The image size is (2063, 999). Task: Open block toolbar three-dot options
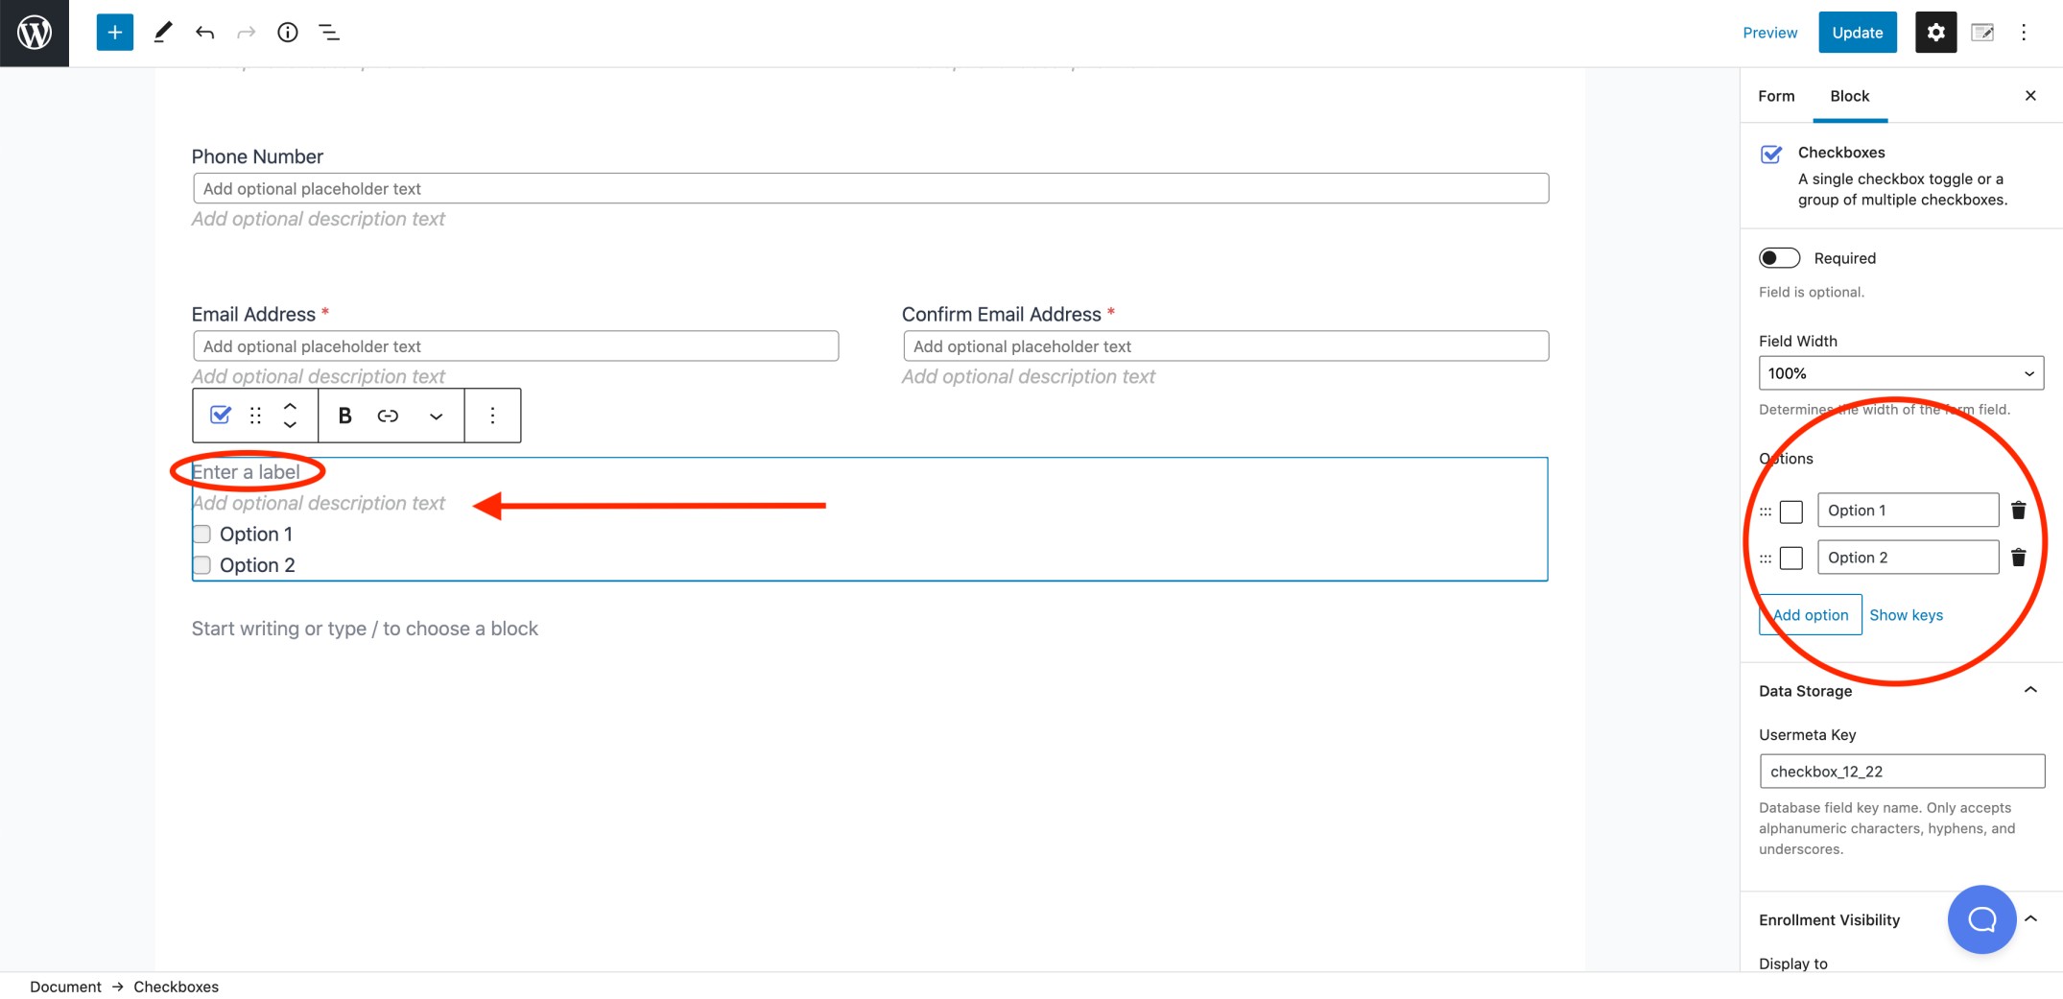point(492,415)
